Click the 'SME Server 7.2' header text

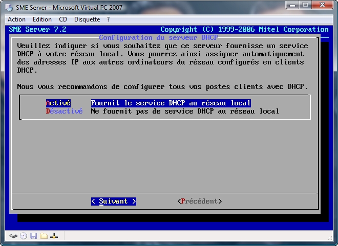point(38,29)
